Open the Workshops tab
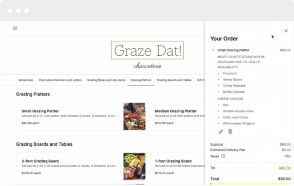 pyautogui.click(x=26, y=80)
